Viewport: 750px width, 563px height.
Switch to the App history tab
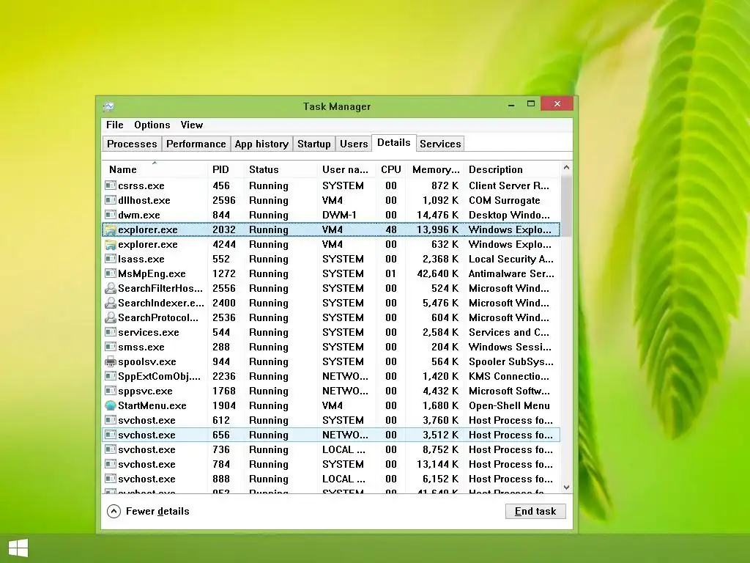261,144
